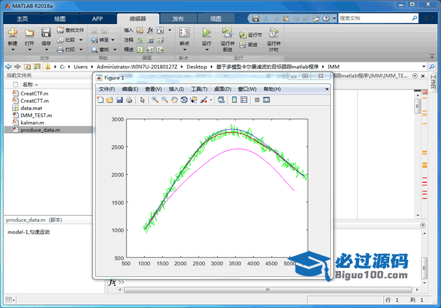Open the Print (打印) dropdown menu
The width and height of the screenshot is (441, 308).
coord(79,49)
